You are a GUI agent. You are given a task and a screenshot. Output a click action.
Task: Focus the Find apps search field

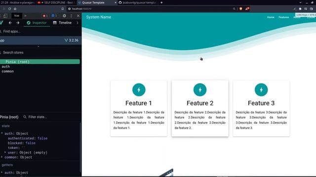40,31
